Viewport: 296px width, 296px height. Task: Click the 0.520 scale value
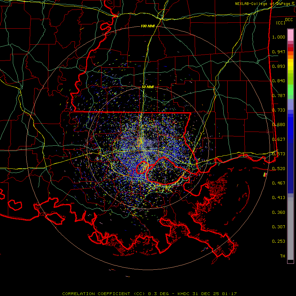point(279,168)
